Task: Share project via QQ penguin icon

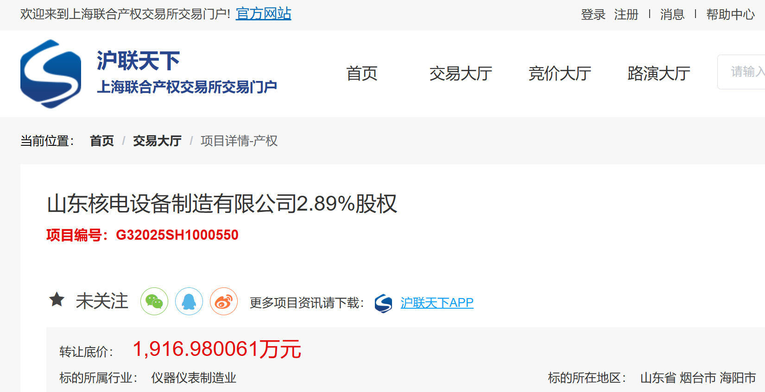Action: 189,301
